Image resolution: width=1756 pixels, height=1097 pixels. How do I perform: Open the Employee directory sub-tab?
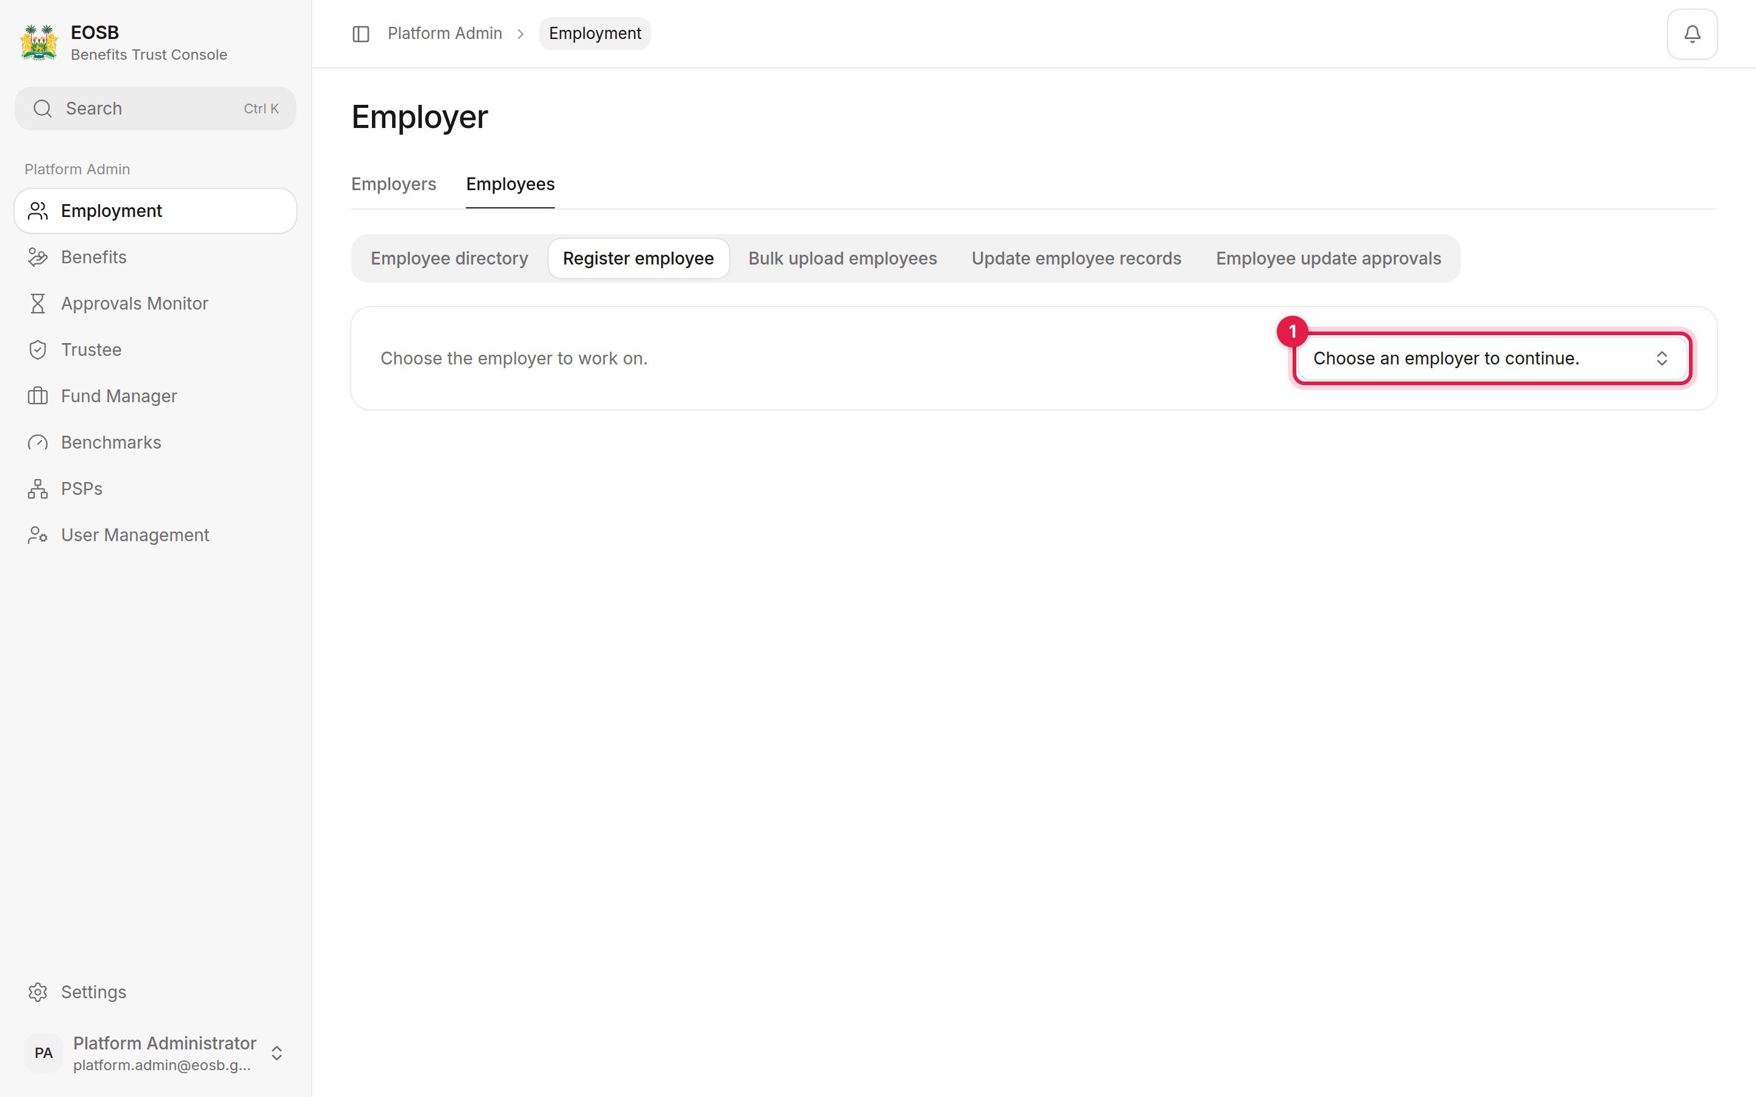[x=449, y=258]
